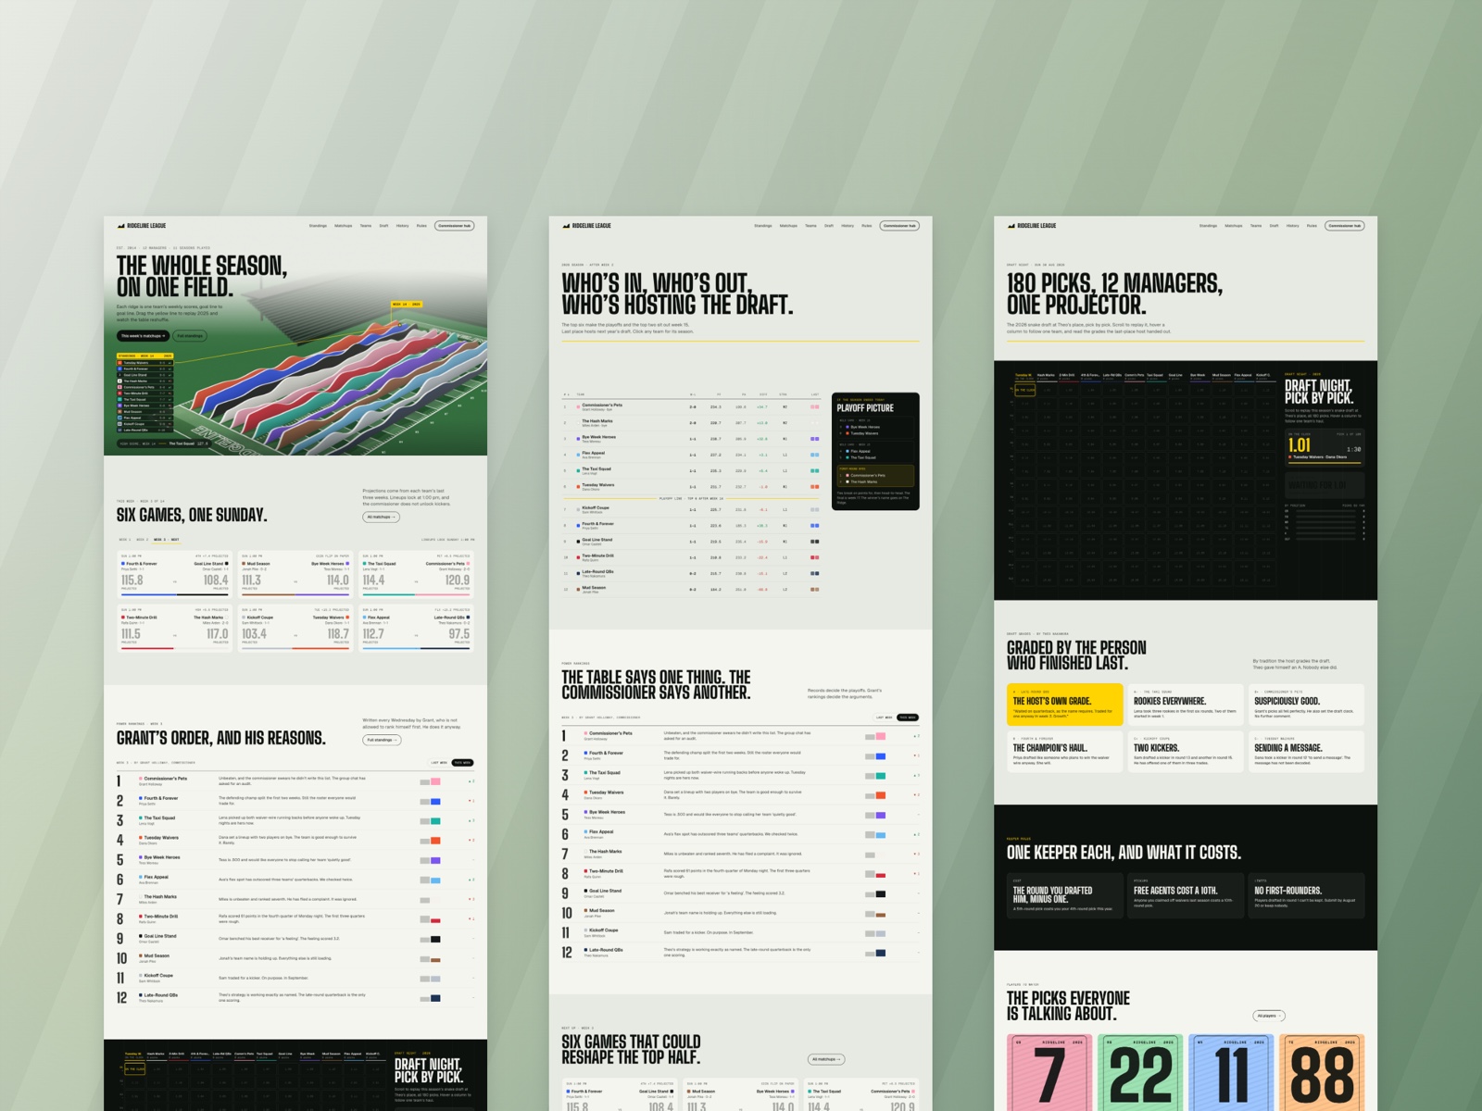Image resolution: width=1482 pixels, height=1111 pixels.
Task: Select Week 2 tab in Six Games section
Action: coord(142,539)
